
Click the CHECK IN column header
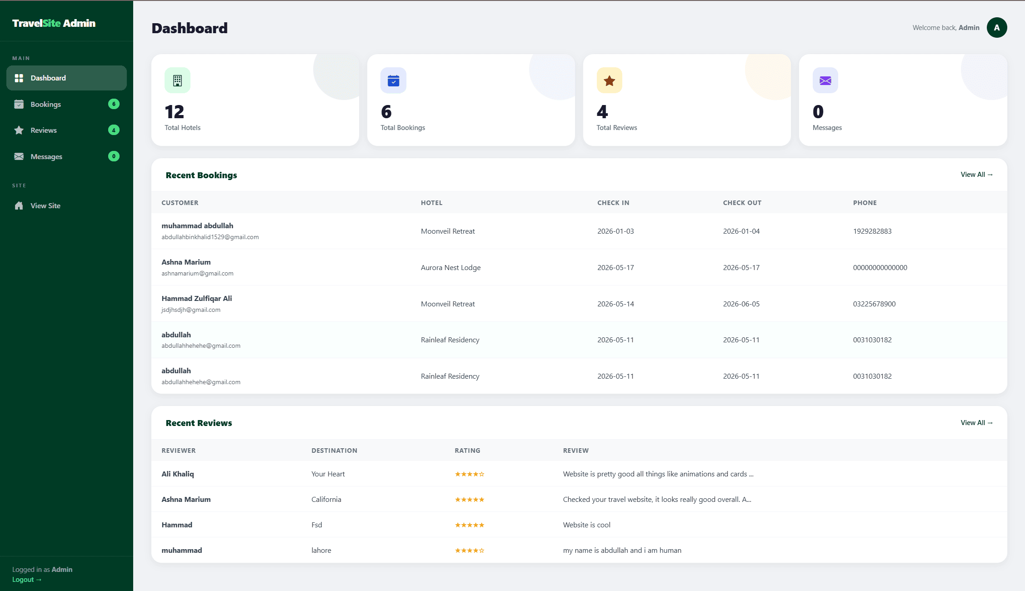click(x=613, y=203)
